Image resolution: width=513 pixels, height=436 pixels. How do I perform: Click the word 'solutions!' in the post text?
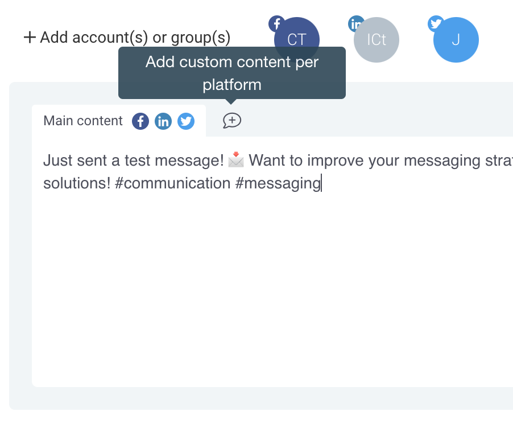(x=77, y=183)
